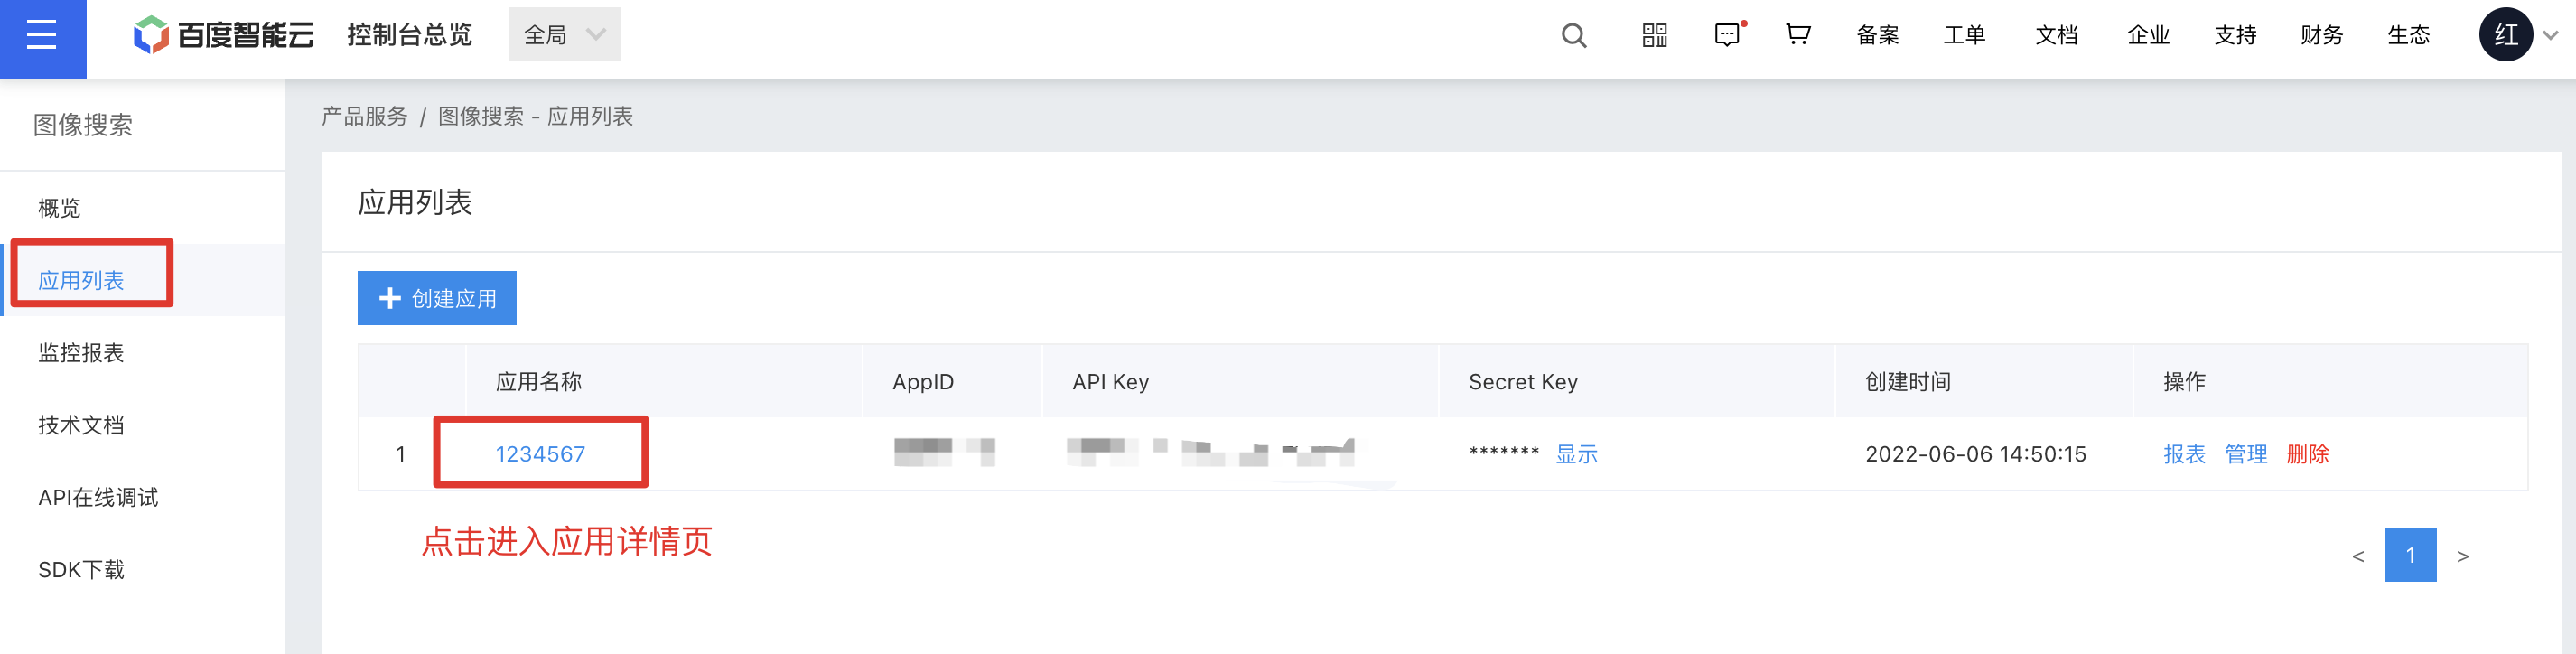This screenshot has width=2576, height=654.
Task: Open 工单 in the top navigation
Action: coord(1964,36)
